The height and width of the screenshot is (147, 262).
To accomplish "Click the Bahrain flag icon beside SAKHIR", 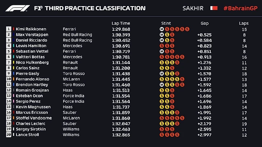I will point(214,8).
